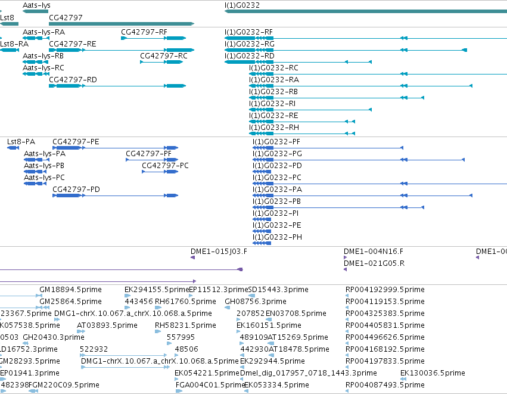Select transcript Aats-lys-RA
The width and height of the screenshot is (507, 394).
tap(36, 38)
